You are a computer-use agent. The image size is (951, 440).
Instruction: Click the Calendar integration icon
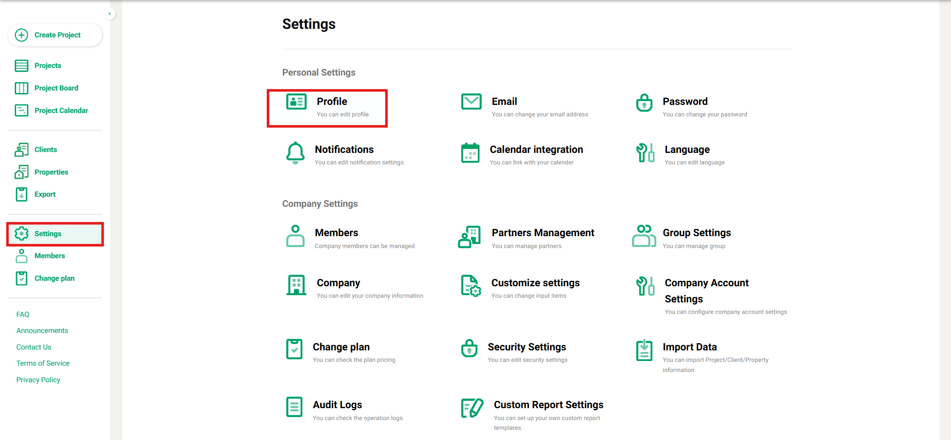click(x=470, y=153)
